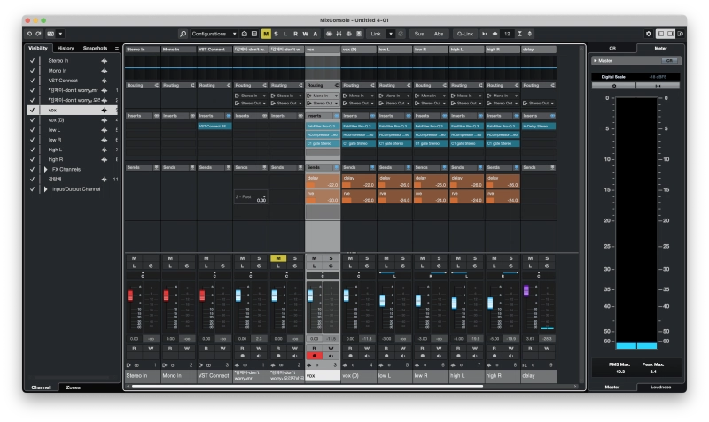Click the Undo arrow in the toolbar

(29, 34)
